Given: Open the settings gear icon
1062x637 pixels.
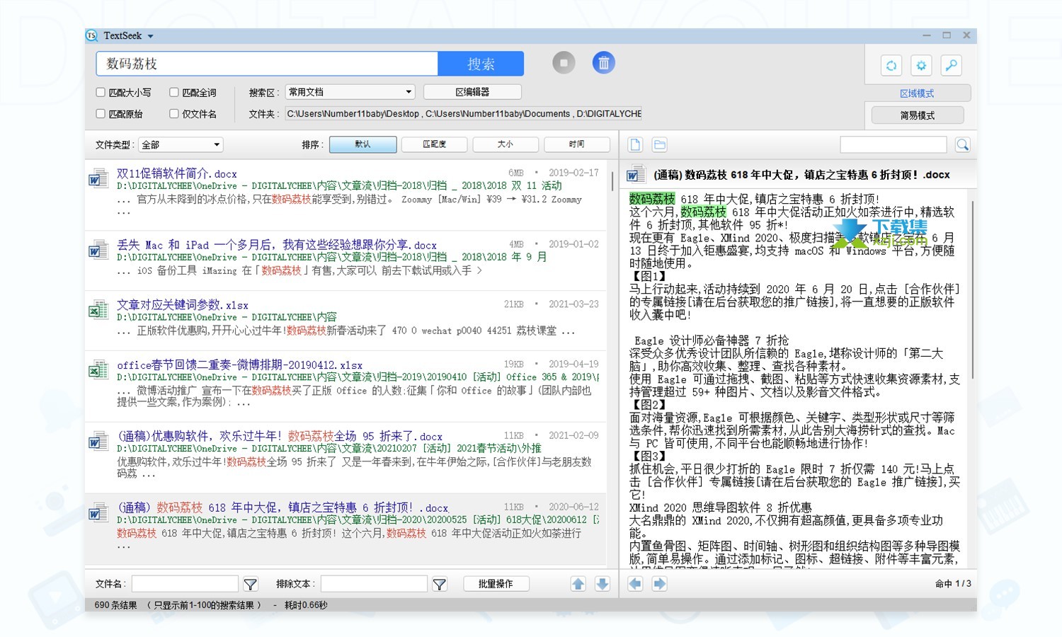Looking at the screenshot, I should tap(921, 65).
